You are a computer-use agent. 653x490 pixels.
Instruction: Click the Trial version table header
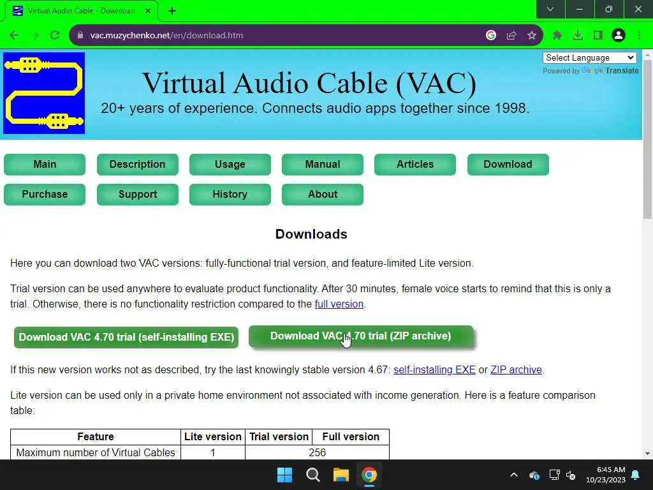(279, 436)
